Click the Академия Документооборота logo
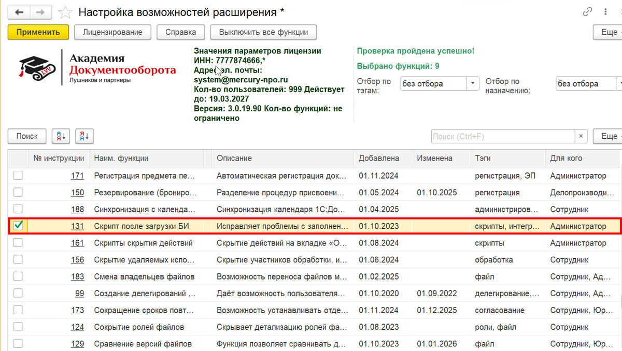 [x=97, y=67]
